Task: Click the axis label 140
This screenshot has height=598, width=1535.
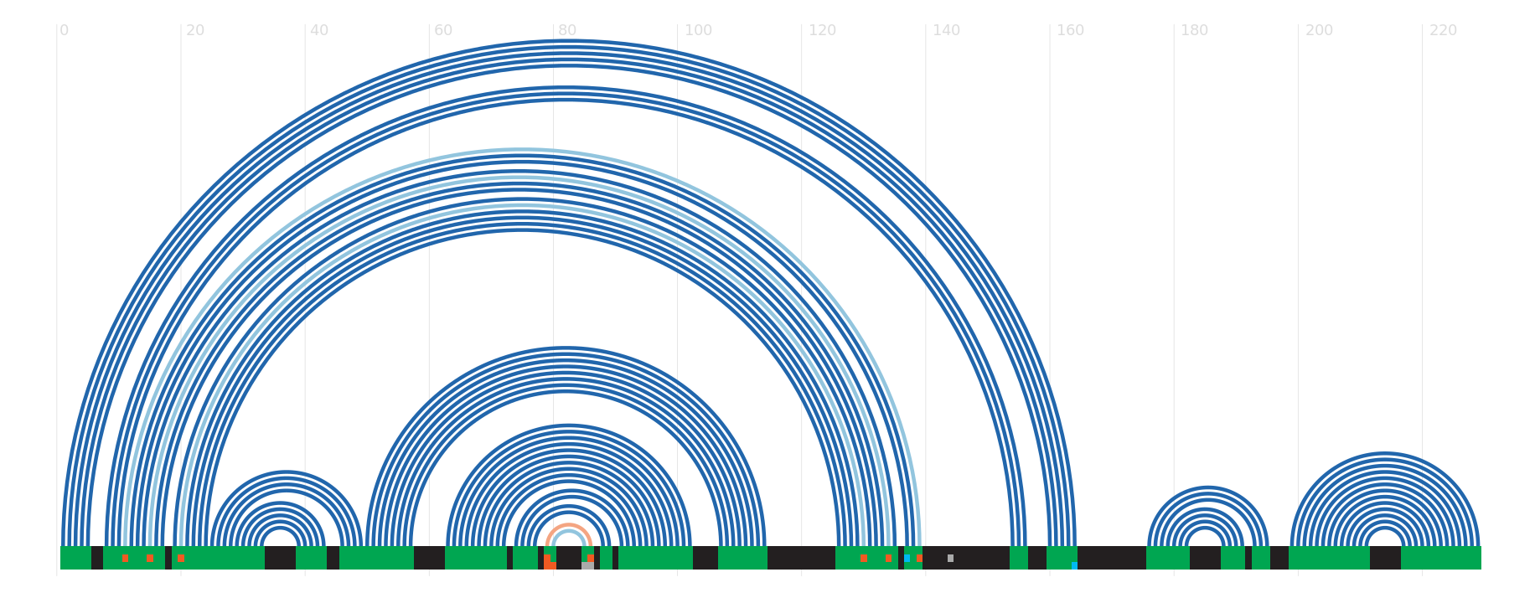Action: (x=947, y=31)
